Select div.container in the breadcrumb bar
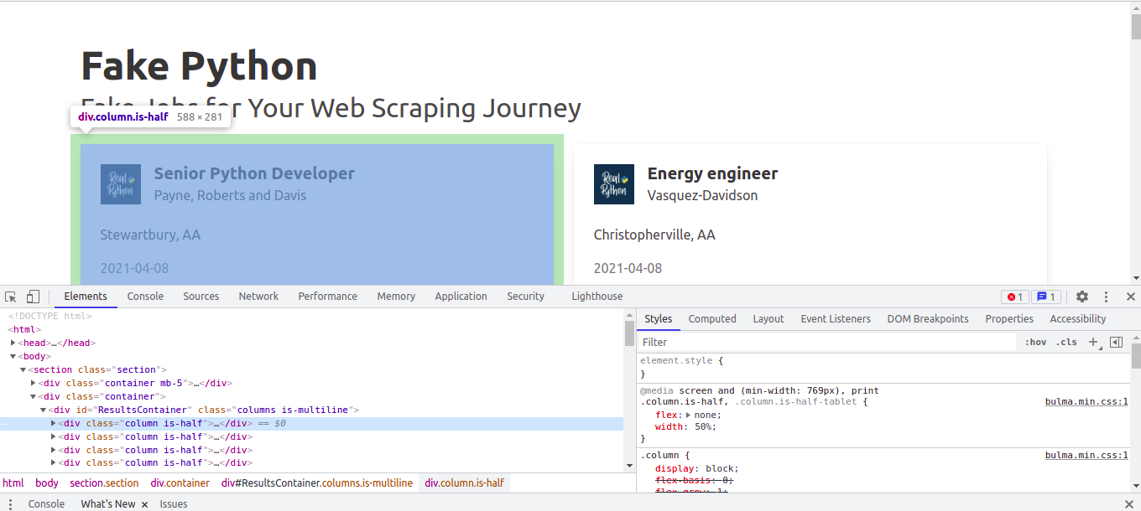The height and width of the screenshot is (511, 1141). 180,483
